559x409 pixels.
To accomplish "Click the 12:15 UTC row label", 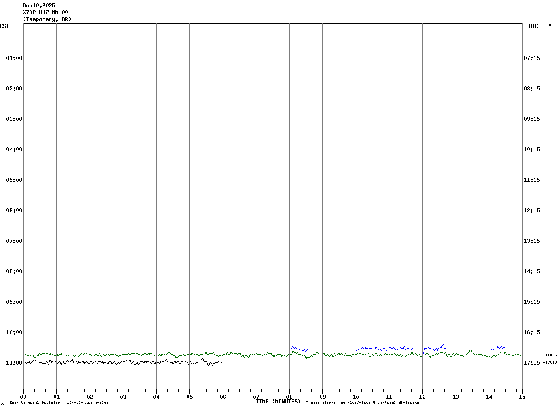I will pyautogui.click(x=532, y=211).
